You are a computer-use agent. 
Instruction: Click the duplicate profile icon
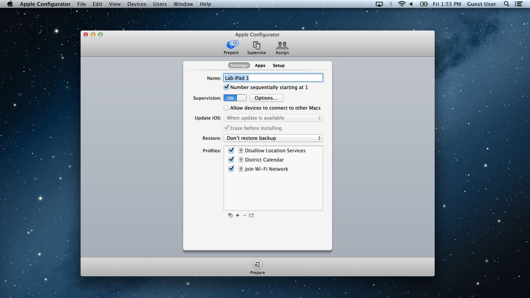(230, 215)
